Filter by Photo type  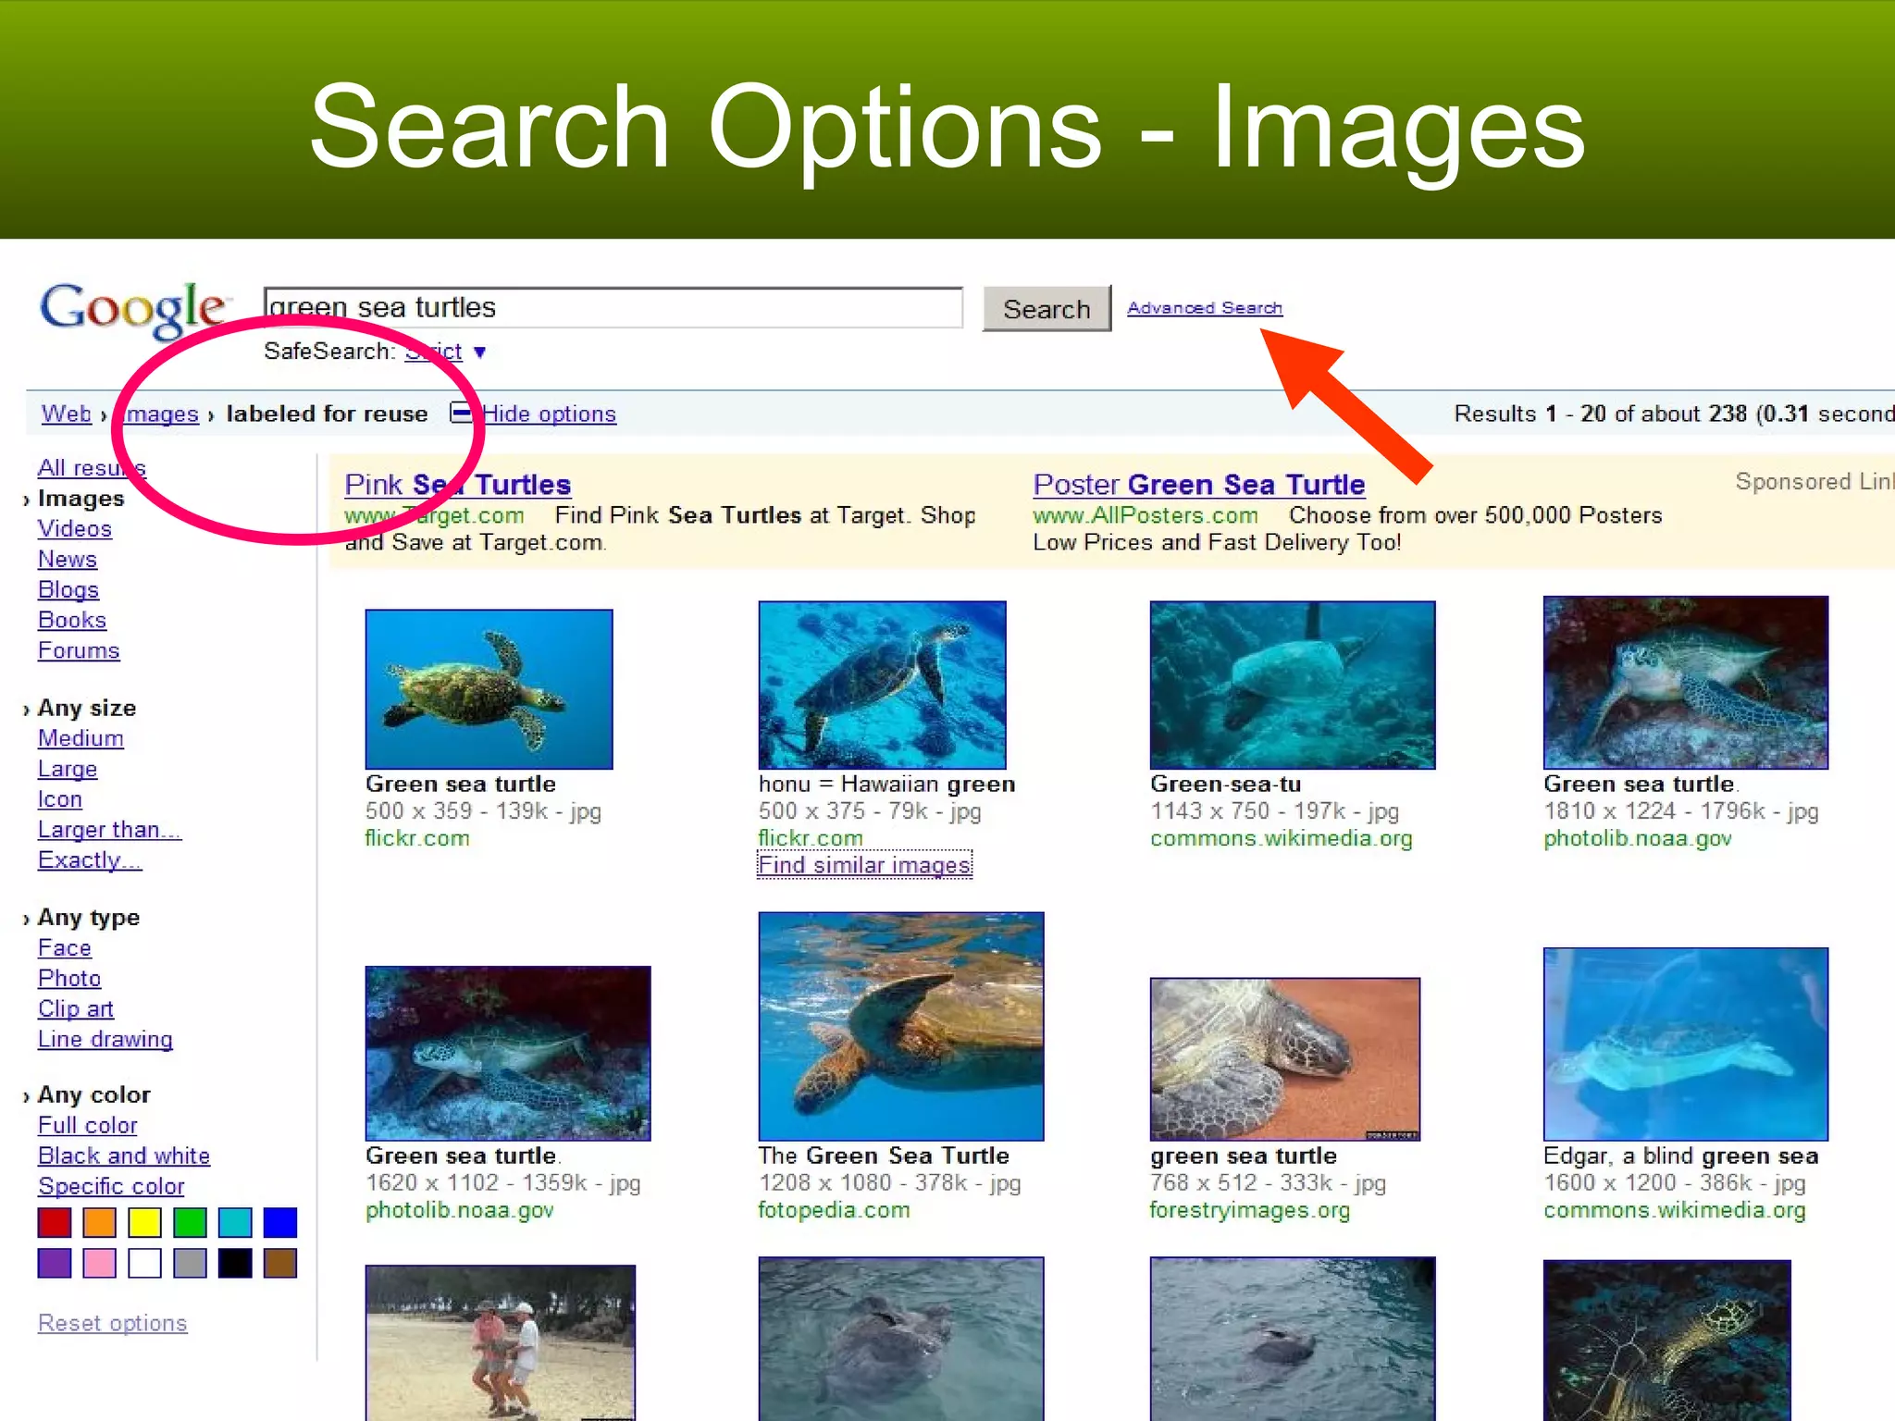(69, 979)
